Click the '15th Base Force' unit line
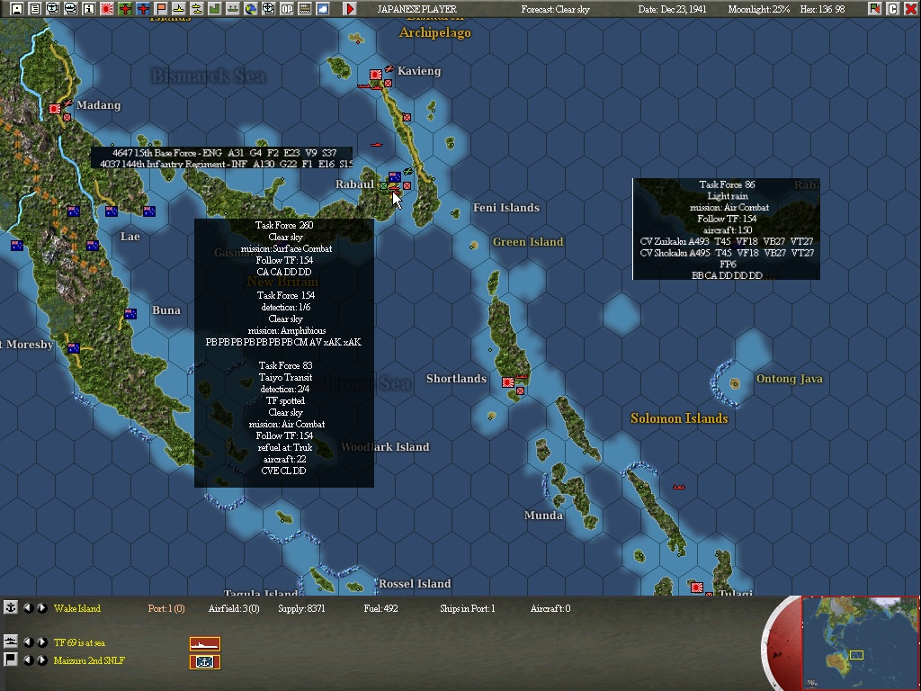This screenshot has width=921, height=691. point(224,153)
